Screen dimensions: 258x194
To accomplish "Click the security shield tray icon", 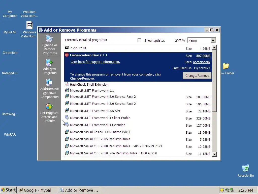I will click(x=222, y=190).
